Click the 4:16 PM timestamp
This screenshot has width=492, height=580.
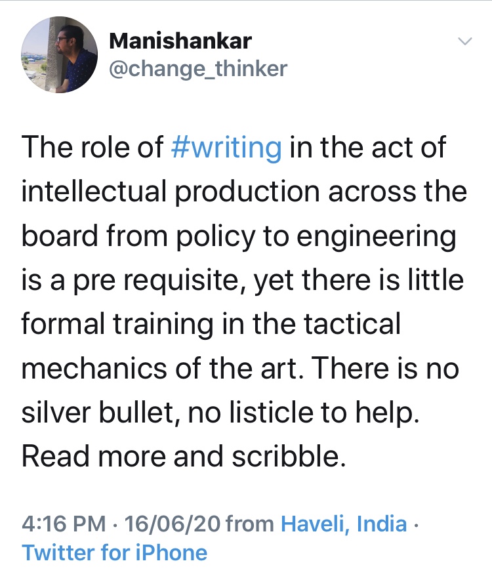click(64, 524)
